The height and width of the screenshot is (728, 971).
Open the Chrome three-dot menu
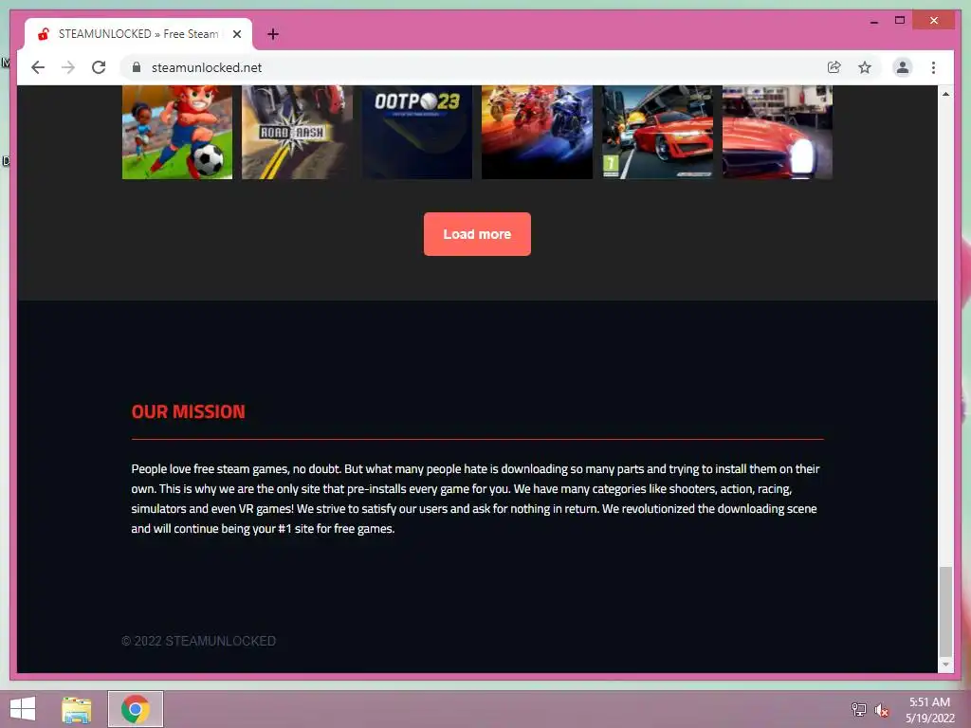point(933,67)
